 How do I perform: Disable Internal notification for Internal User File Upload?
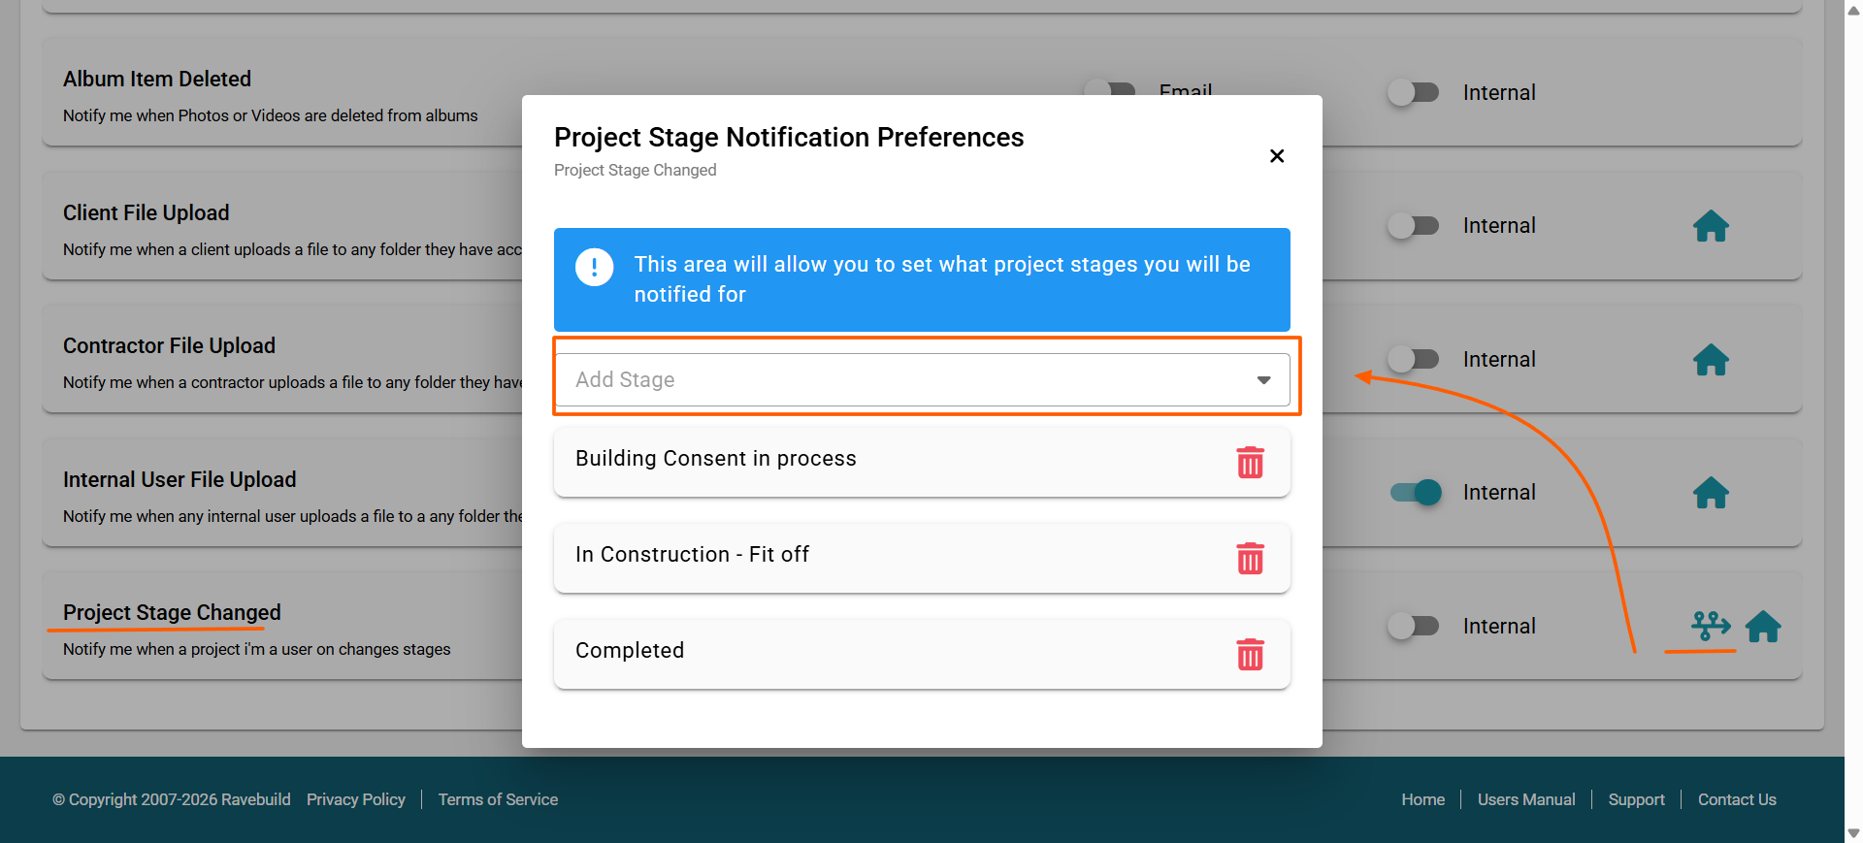click(1415, 493)
